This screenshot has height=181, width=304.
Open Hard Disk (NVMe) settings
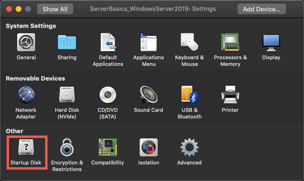(x=67, y=95)
